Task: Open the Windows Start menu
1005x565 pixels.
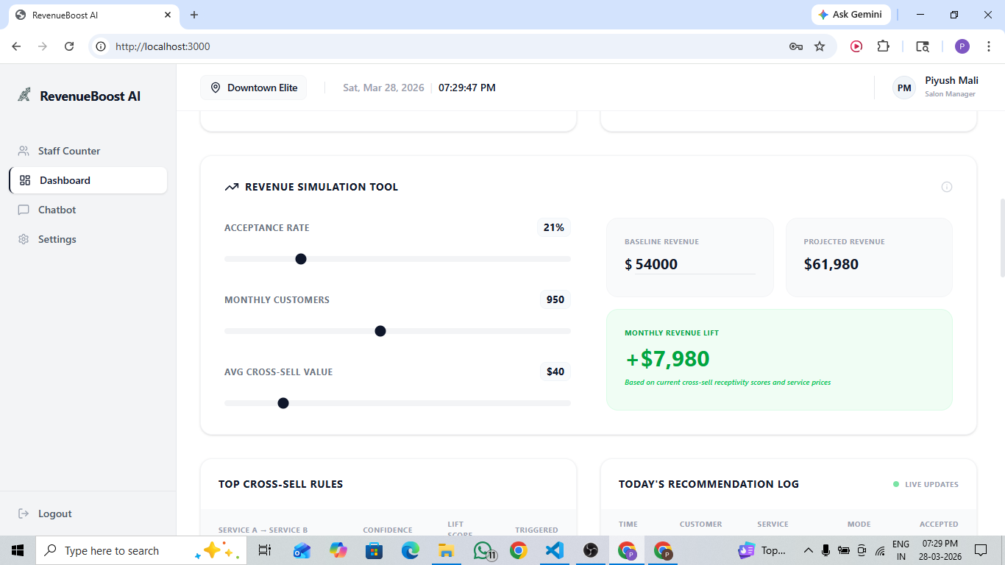Action: point(18,550)
